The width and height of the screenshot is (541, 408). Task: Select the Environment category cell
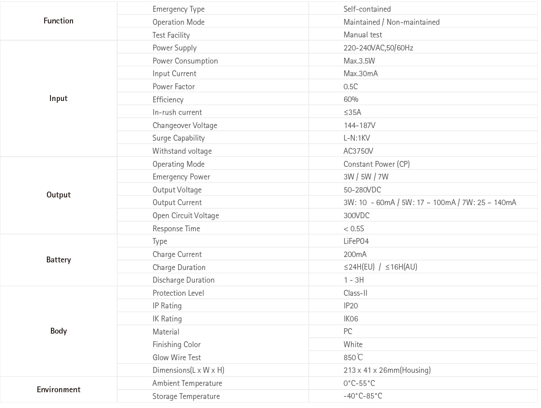pyautogui.click(x=59, y=390)
